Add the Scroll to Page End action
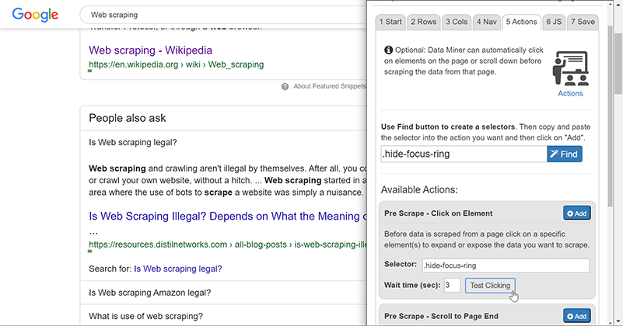The width and height of the screenshot is (623, 326). 576,316
